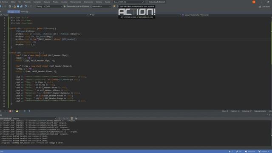This screenshot has width=272, height=153.
Task: Open the Archivo menu
Action: click(5, 2)
